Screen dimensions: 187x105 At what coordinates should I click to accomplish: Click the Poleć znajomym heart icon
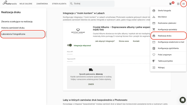(154, 55)
